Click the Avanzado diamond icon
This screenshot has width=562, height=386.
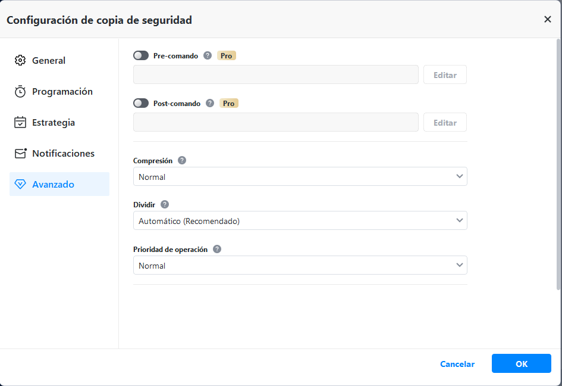click(x=20, y=185)
